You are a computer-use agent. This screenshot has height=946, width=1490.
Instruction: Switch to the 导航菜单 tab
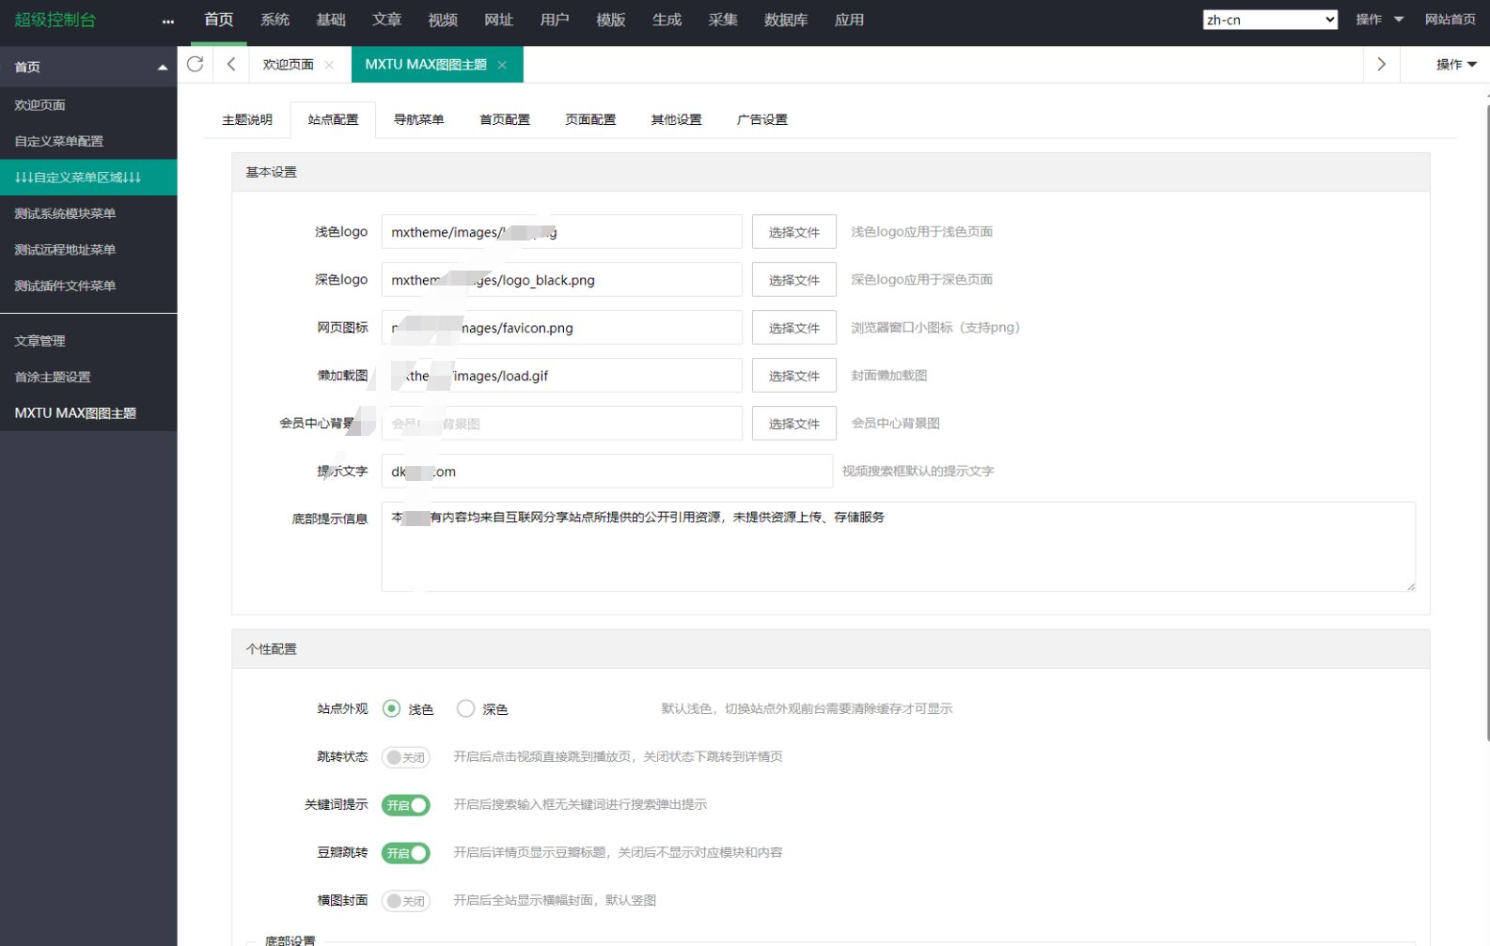click(x=418, y=119)
